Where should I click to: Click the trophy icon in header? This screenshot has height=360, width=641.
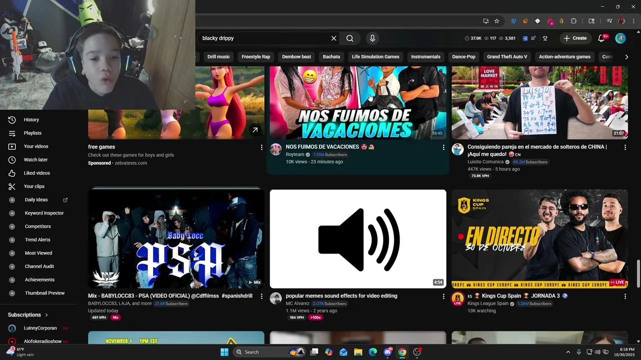point(545,38)
